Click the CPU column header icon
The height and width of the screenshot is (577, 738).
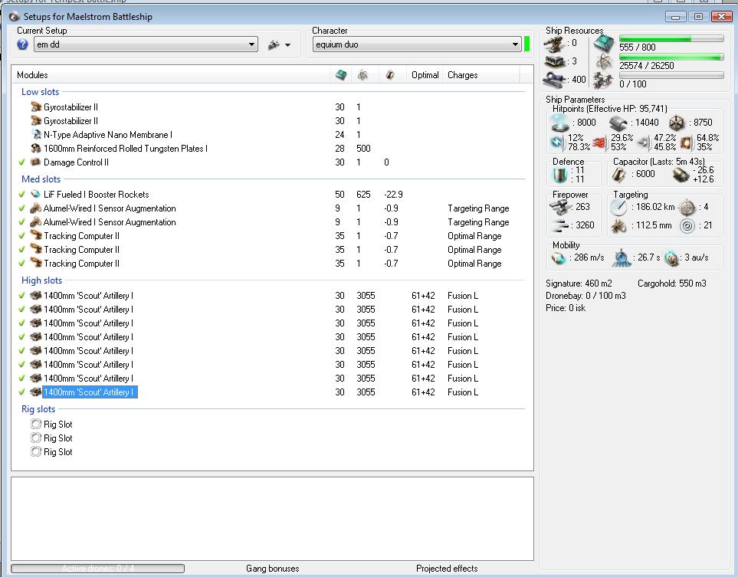pyautogui.click(x=341, y=75)
